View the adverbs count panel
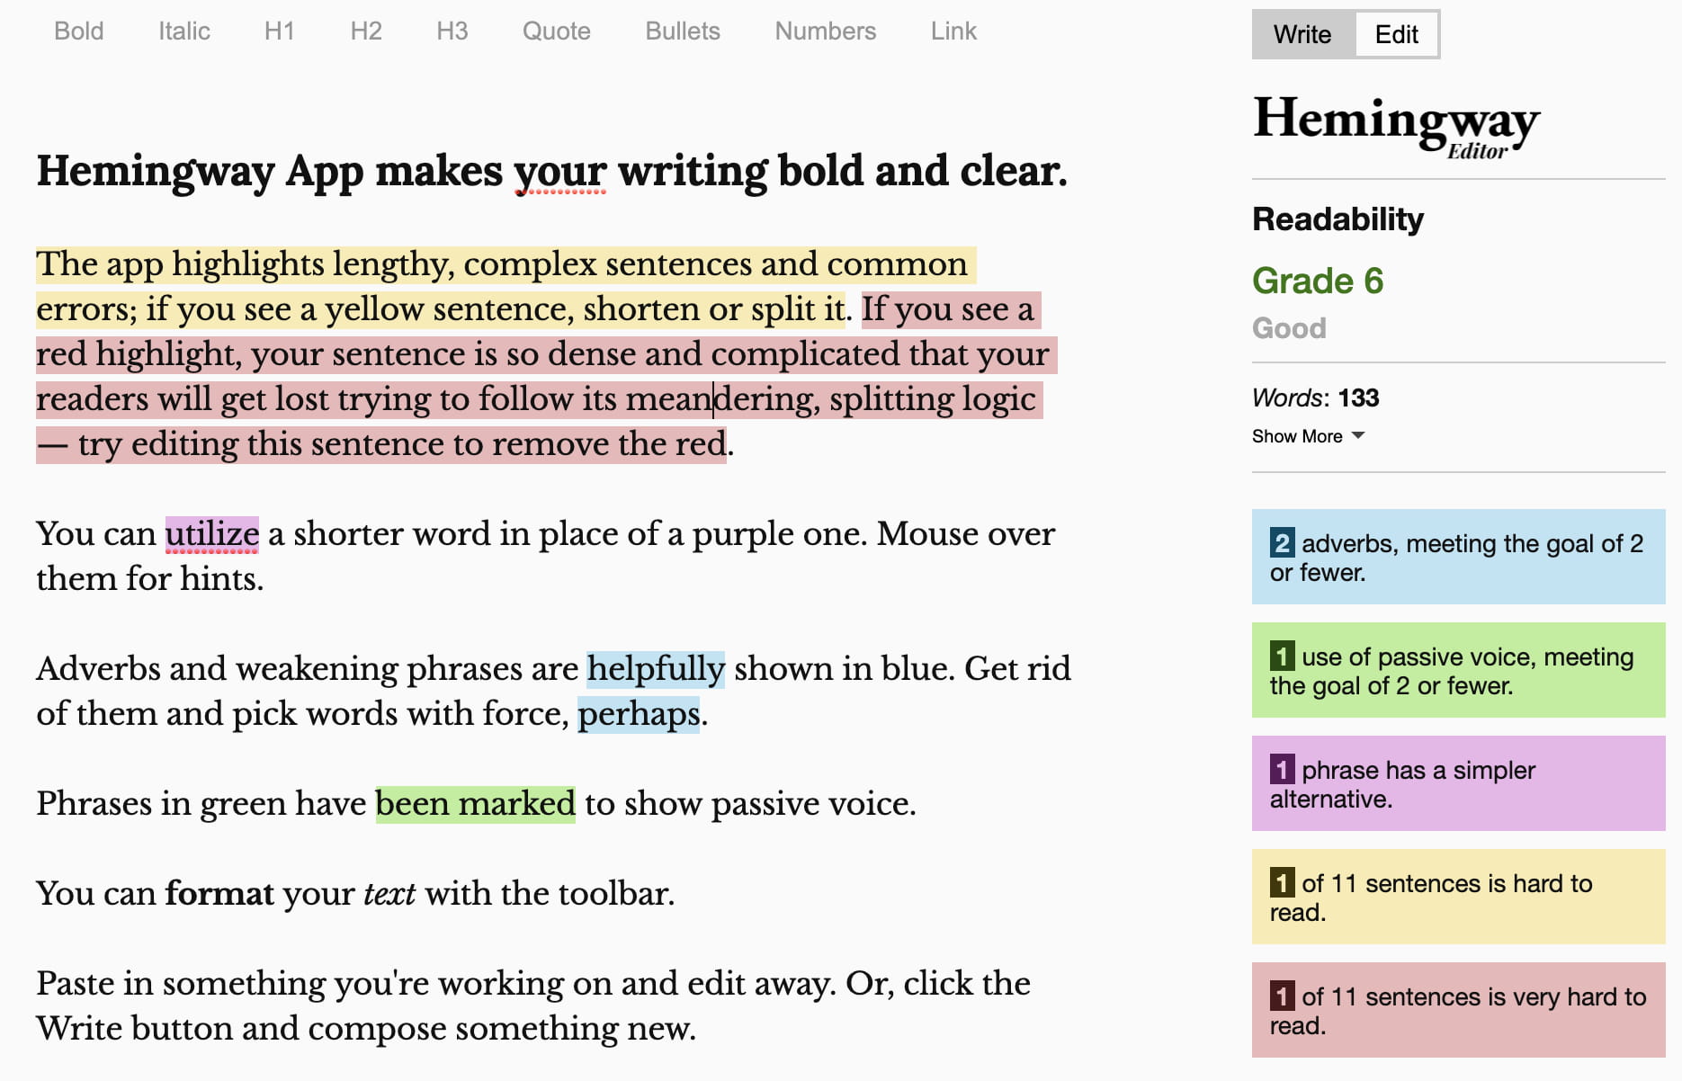The width and height of the screenshot is (1682, 1081). 1457,556
